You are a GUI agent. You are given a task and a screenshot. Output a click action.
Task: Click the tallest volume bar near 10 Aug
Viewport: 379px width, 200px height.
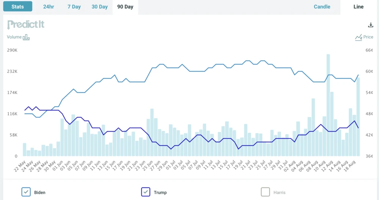click(x=328, y=106)
